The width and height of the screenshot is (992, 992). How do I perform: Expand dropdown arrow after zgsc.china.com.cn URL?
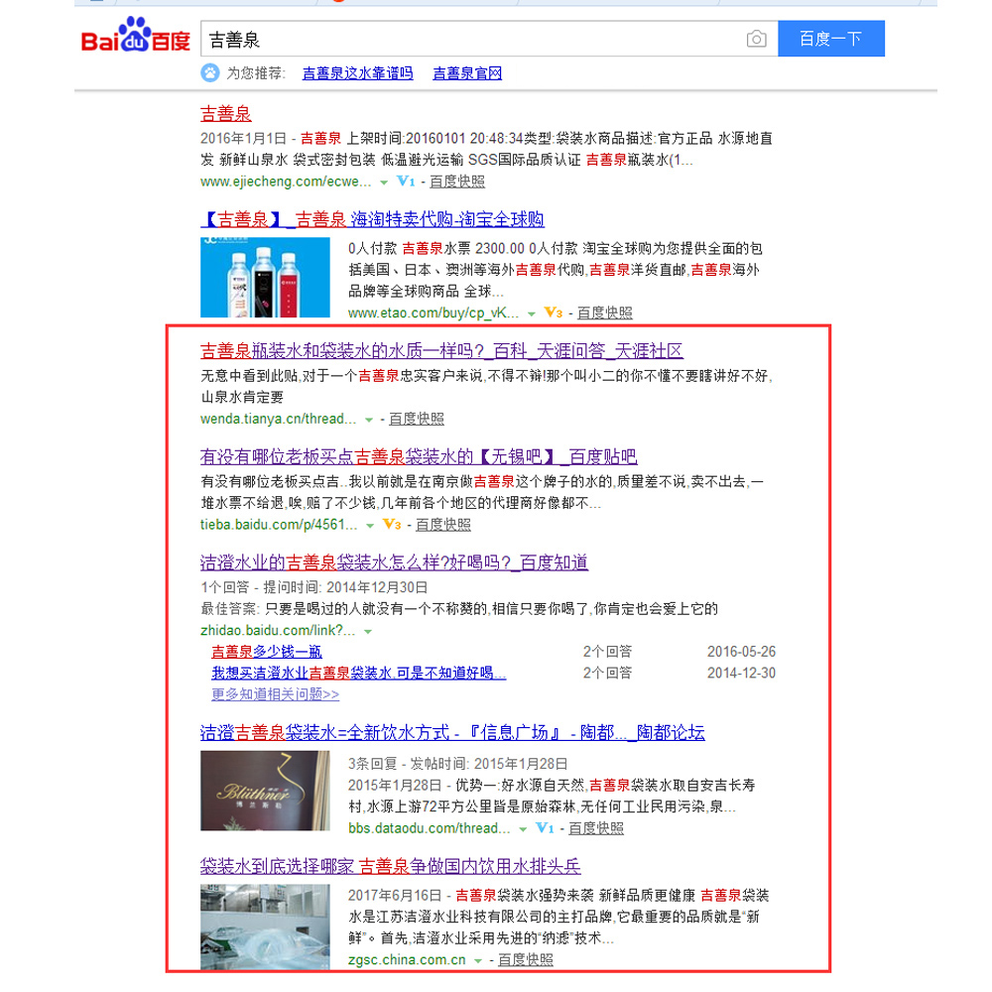click(x=478, y=961)
